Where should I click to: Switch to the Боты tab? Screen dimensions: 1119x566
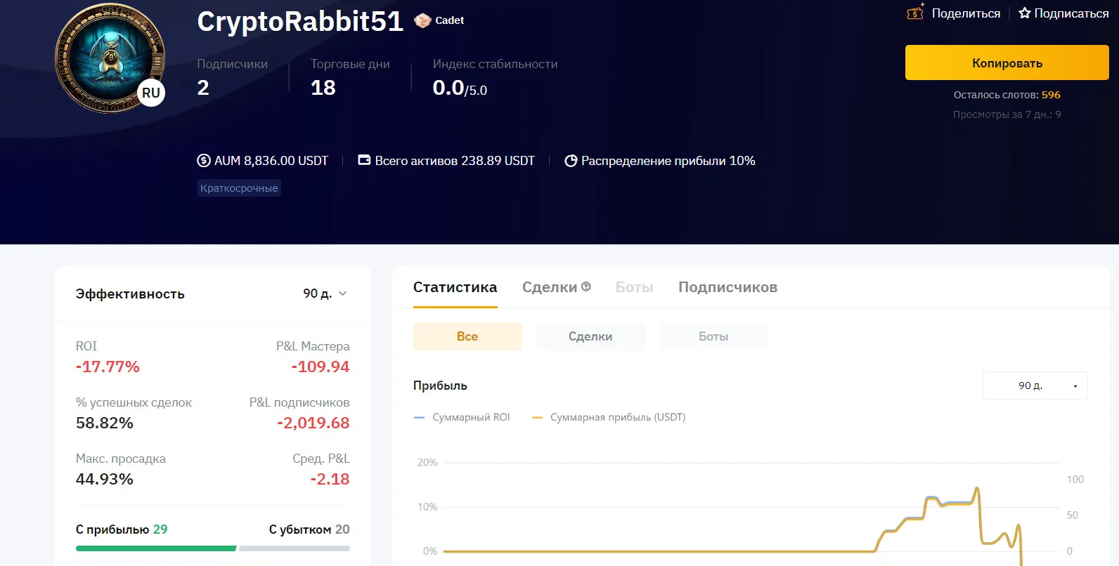[x=634, y=287]
